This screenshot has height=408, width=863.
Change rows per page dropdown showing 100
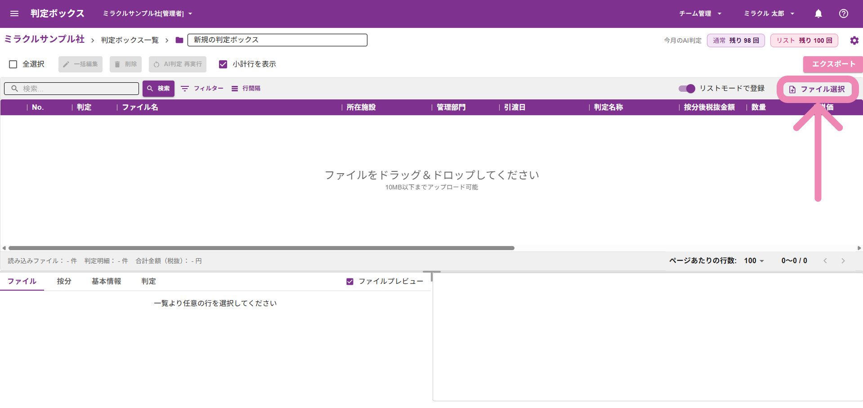click(754, 261)
